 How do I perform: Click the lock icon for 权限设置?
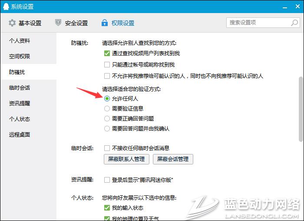(x=104, y=23)
